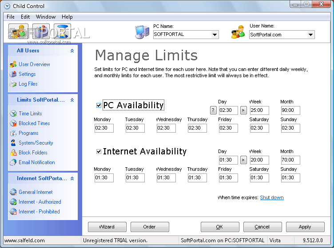Open the users toolbar icon

pyautogui.click(x=19, y=31)
